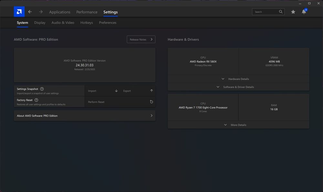Click the search magnifier icon
The height and width of the screenshot is (192, 323).
281,12
